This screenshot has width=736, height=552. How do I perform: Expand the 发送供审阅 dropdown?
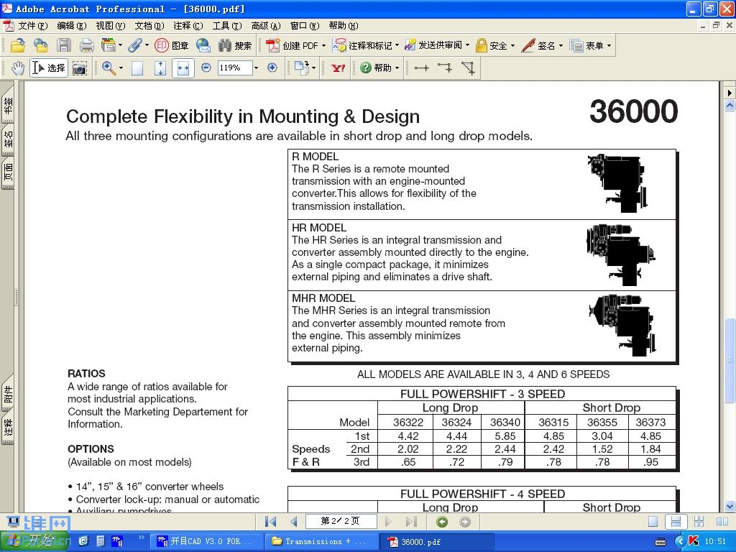467,45
